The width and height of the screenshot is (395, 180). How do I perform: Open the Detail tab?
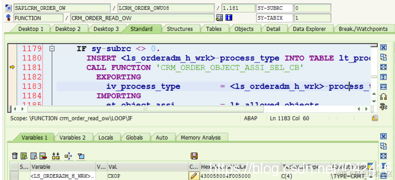[273, 29]
